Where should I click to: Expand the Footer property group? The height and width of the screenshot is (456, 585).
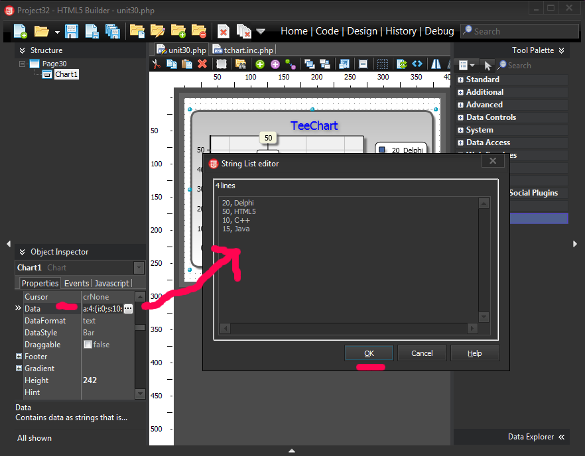click(x=19, y=357)
